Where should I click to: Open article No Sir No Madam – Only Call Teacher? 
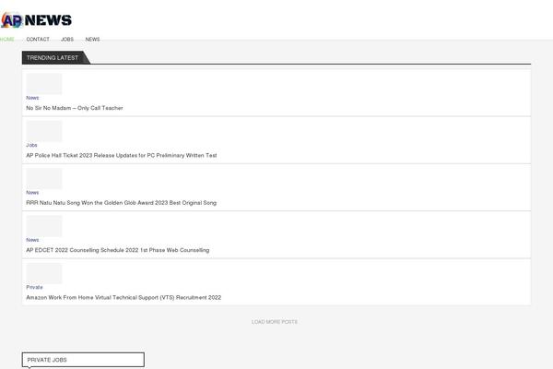point(75,108)
